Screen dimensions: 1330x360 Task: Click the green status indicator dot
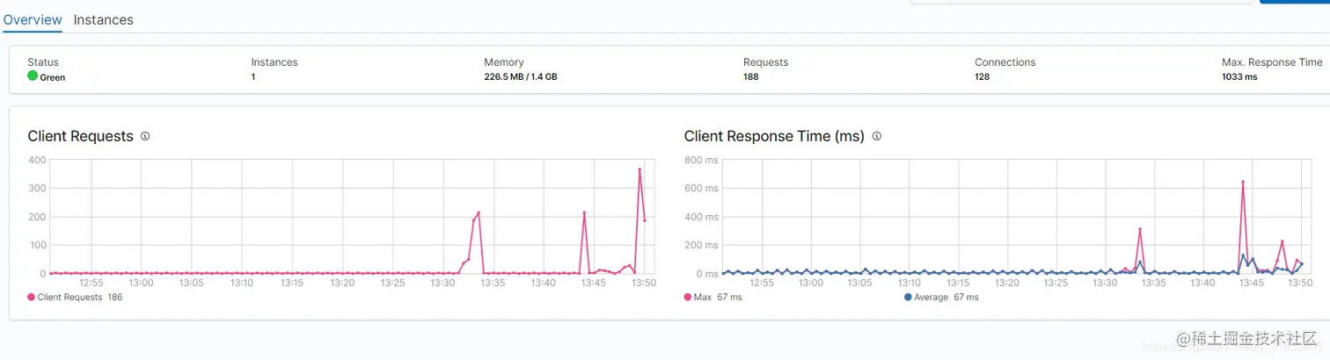pyautogui.click(x=33, y=76)
